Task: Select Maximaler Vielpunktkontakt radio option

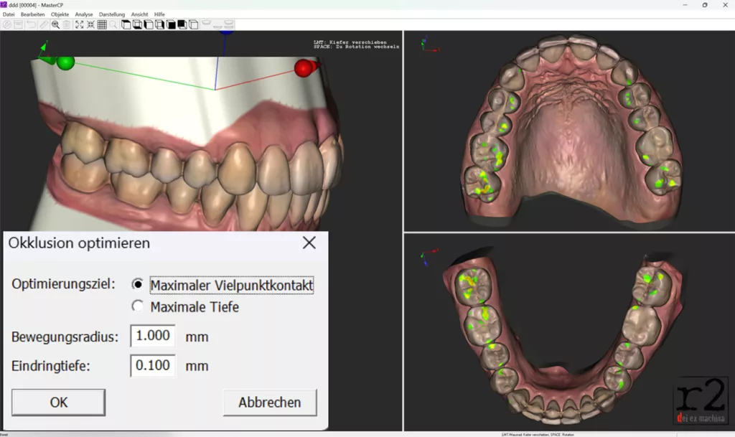Action: coord(138,284)
